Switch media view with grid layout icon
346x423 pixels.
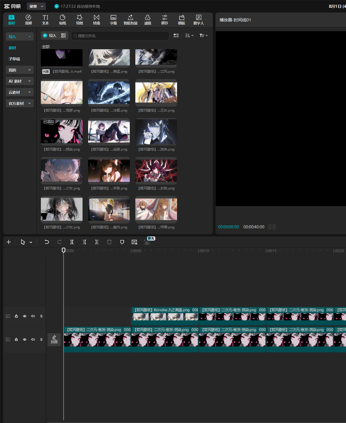pos(176,36)
